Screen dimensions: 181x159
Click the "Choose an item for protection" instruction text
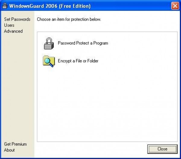pos(69,19)
